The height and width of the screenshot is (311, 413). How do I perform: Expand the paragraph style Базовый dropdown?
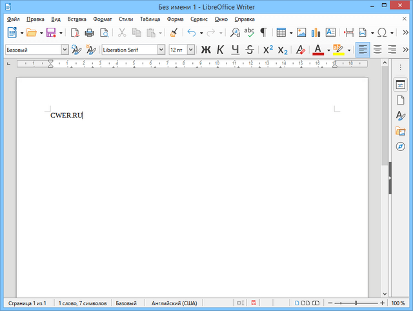point(65,50)
